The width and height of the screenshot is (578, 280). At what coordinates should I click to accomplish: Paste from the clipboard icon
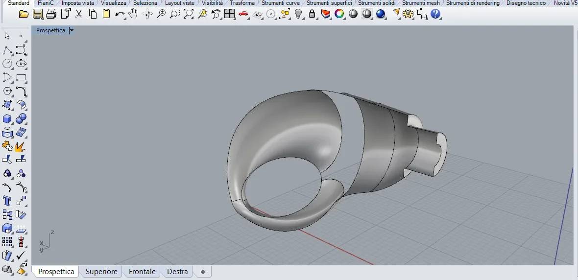[106, 14]
